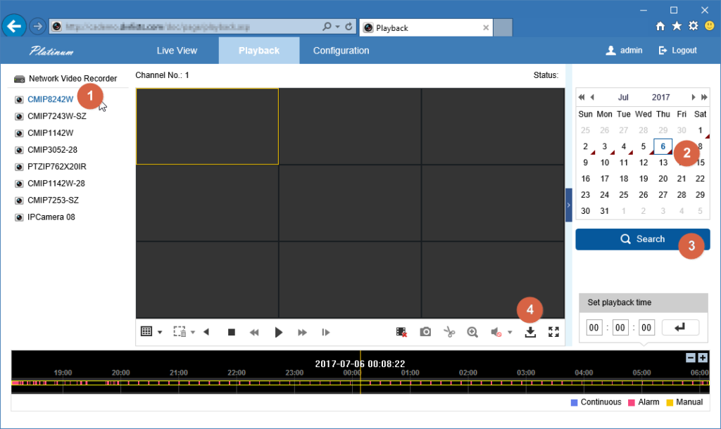Click the Search recordings button
721x429 pixels.
(642, 239)
